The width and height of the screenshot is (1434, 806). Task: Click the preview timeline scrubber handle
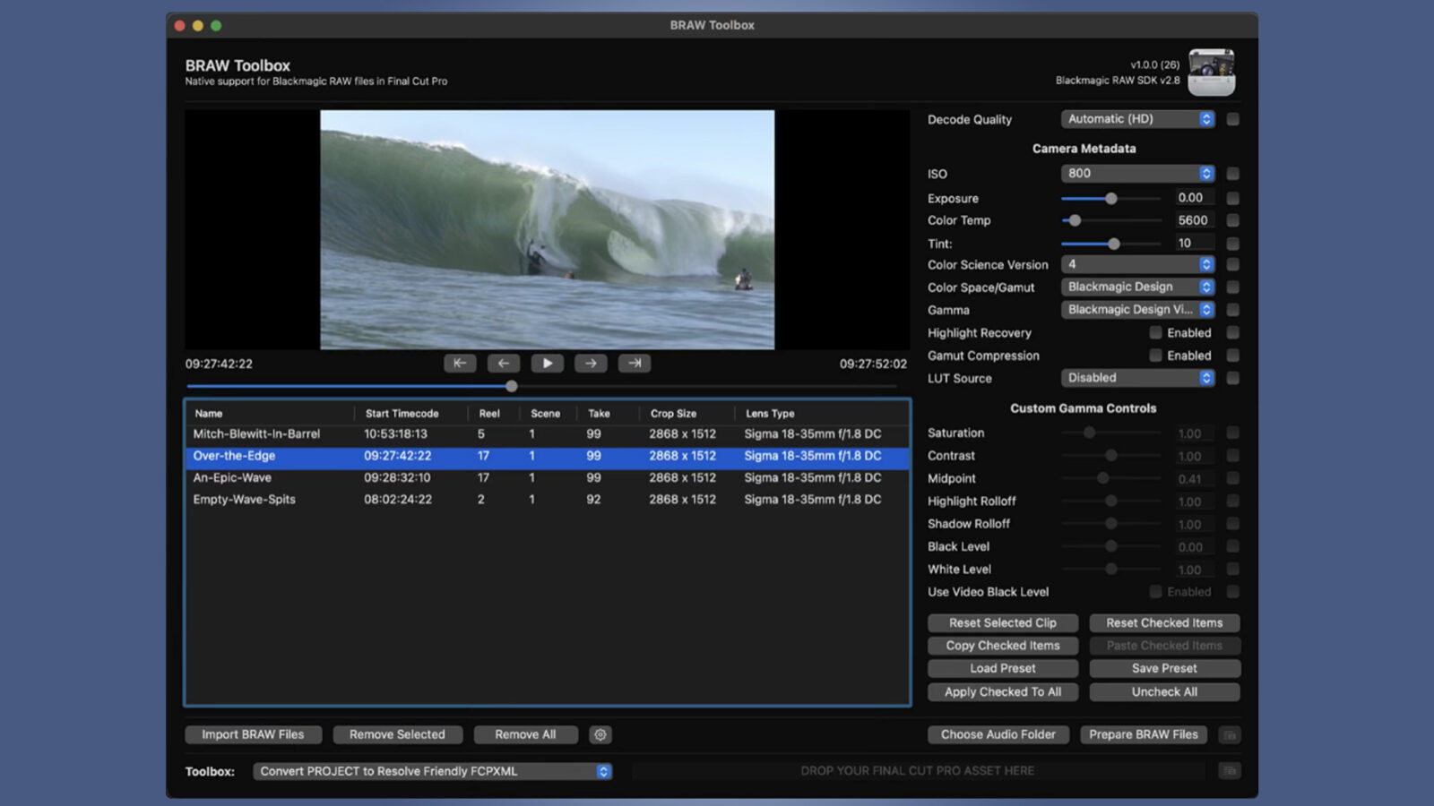512,387
